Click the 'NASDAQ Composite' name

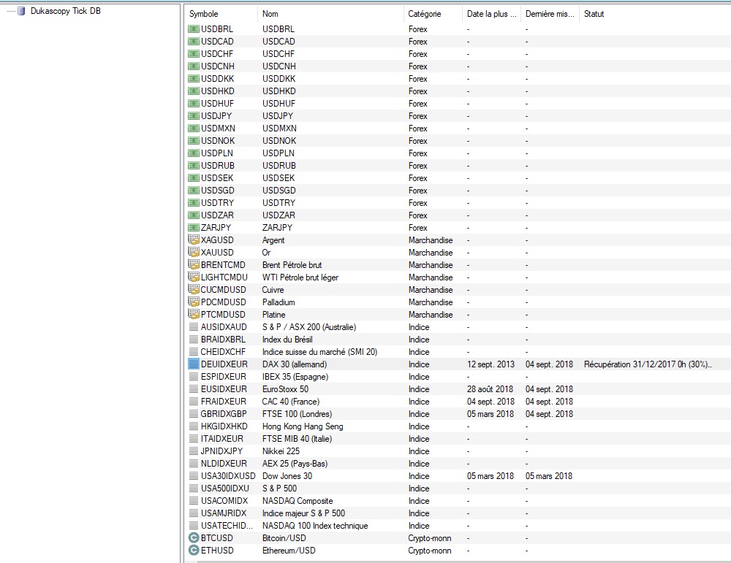coord(298,501)
